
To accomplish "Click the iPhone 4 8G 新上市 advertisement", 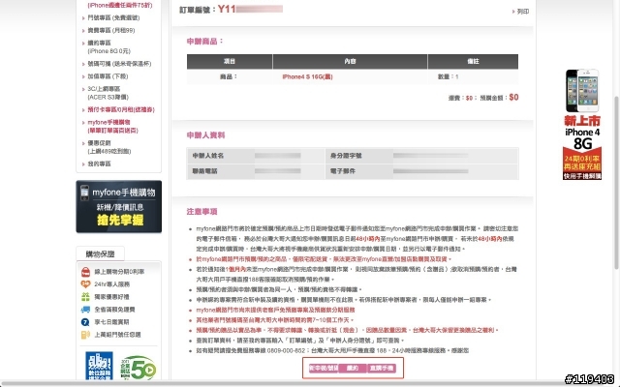I will point(582,125).
